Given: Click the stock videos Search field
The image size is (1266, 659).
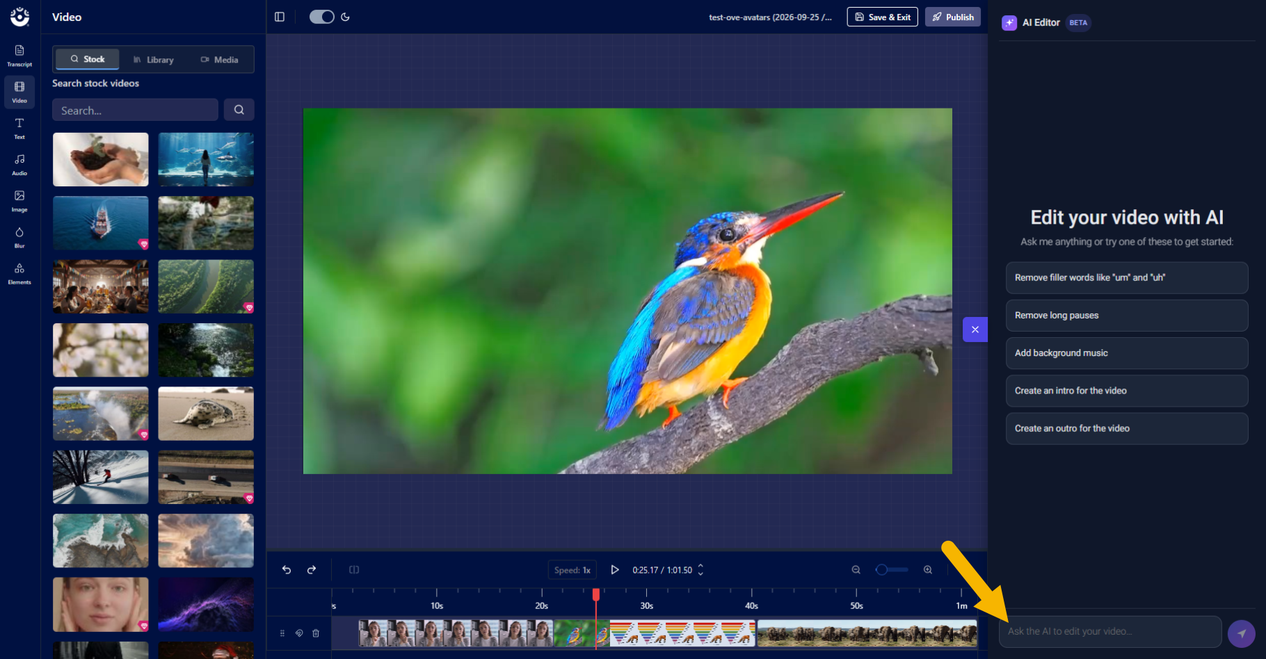Looking at the screenshot, I should (135, 110).
